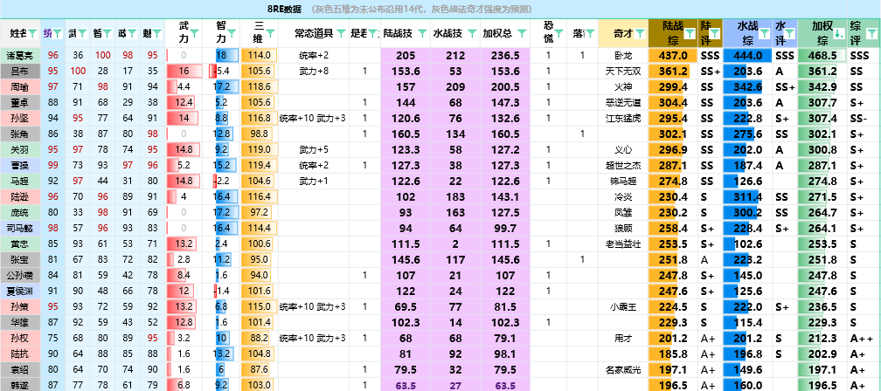Open the 水战技 column filter

tap(471, 34)
